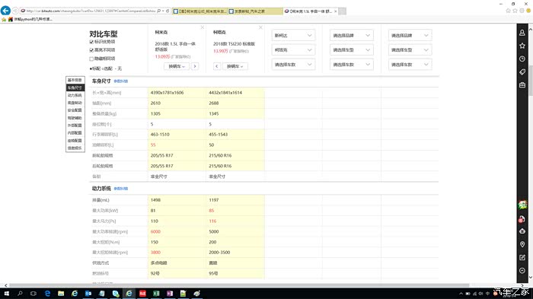Viewport: 533px width, 299px height.
Task: Open Excel from the Windows taskbar
Action: (156, 293)
